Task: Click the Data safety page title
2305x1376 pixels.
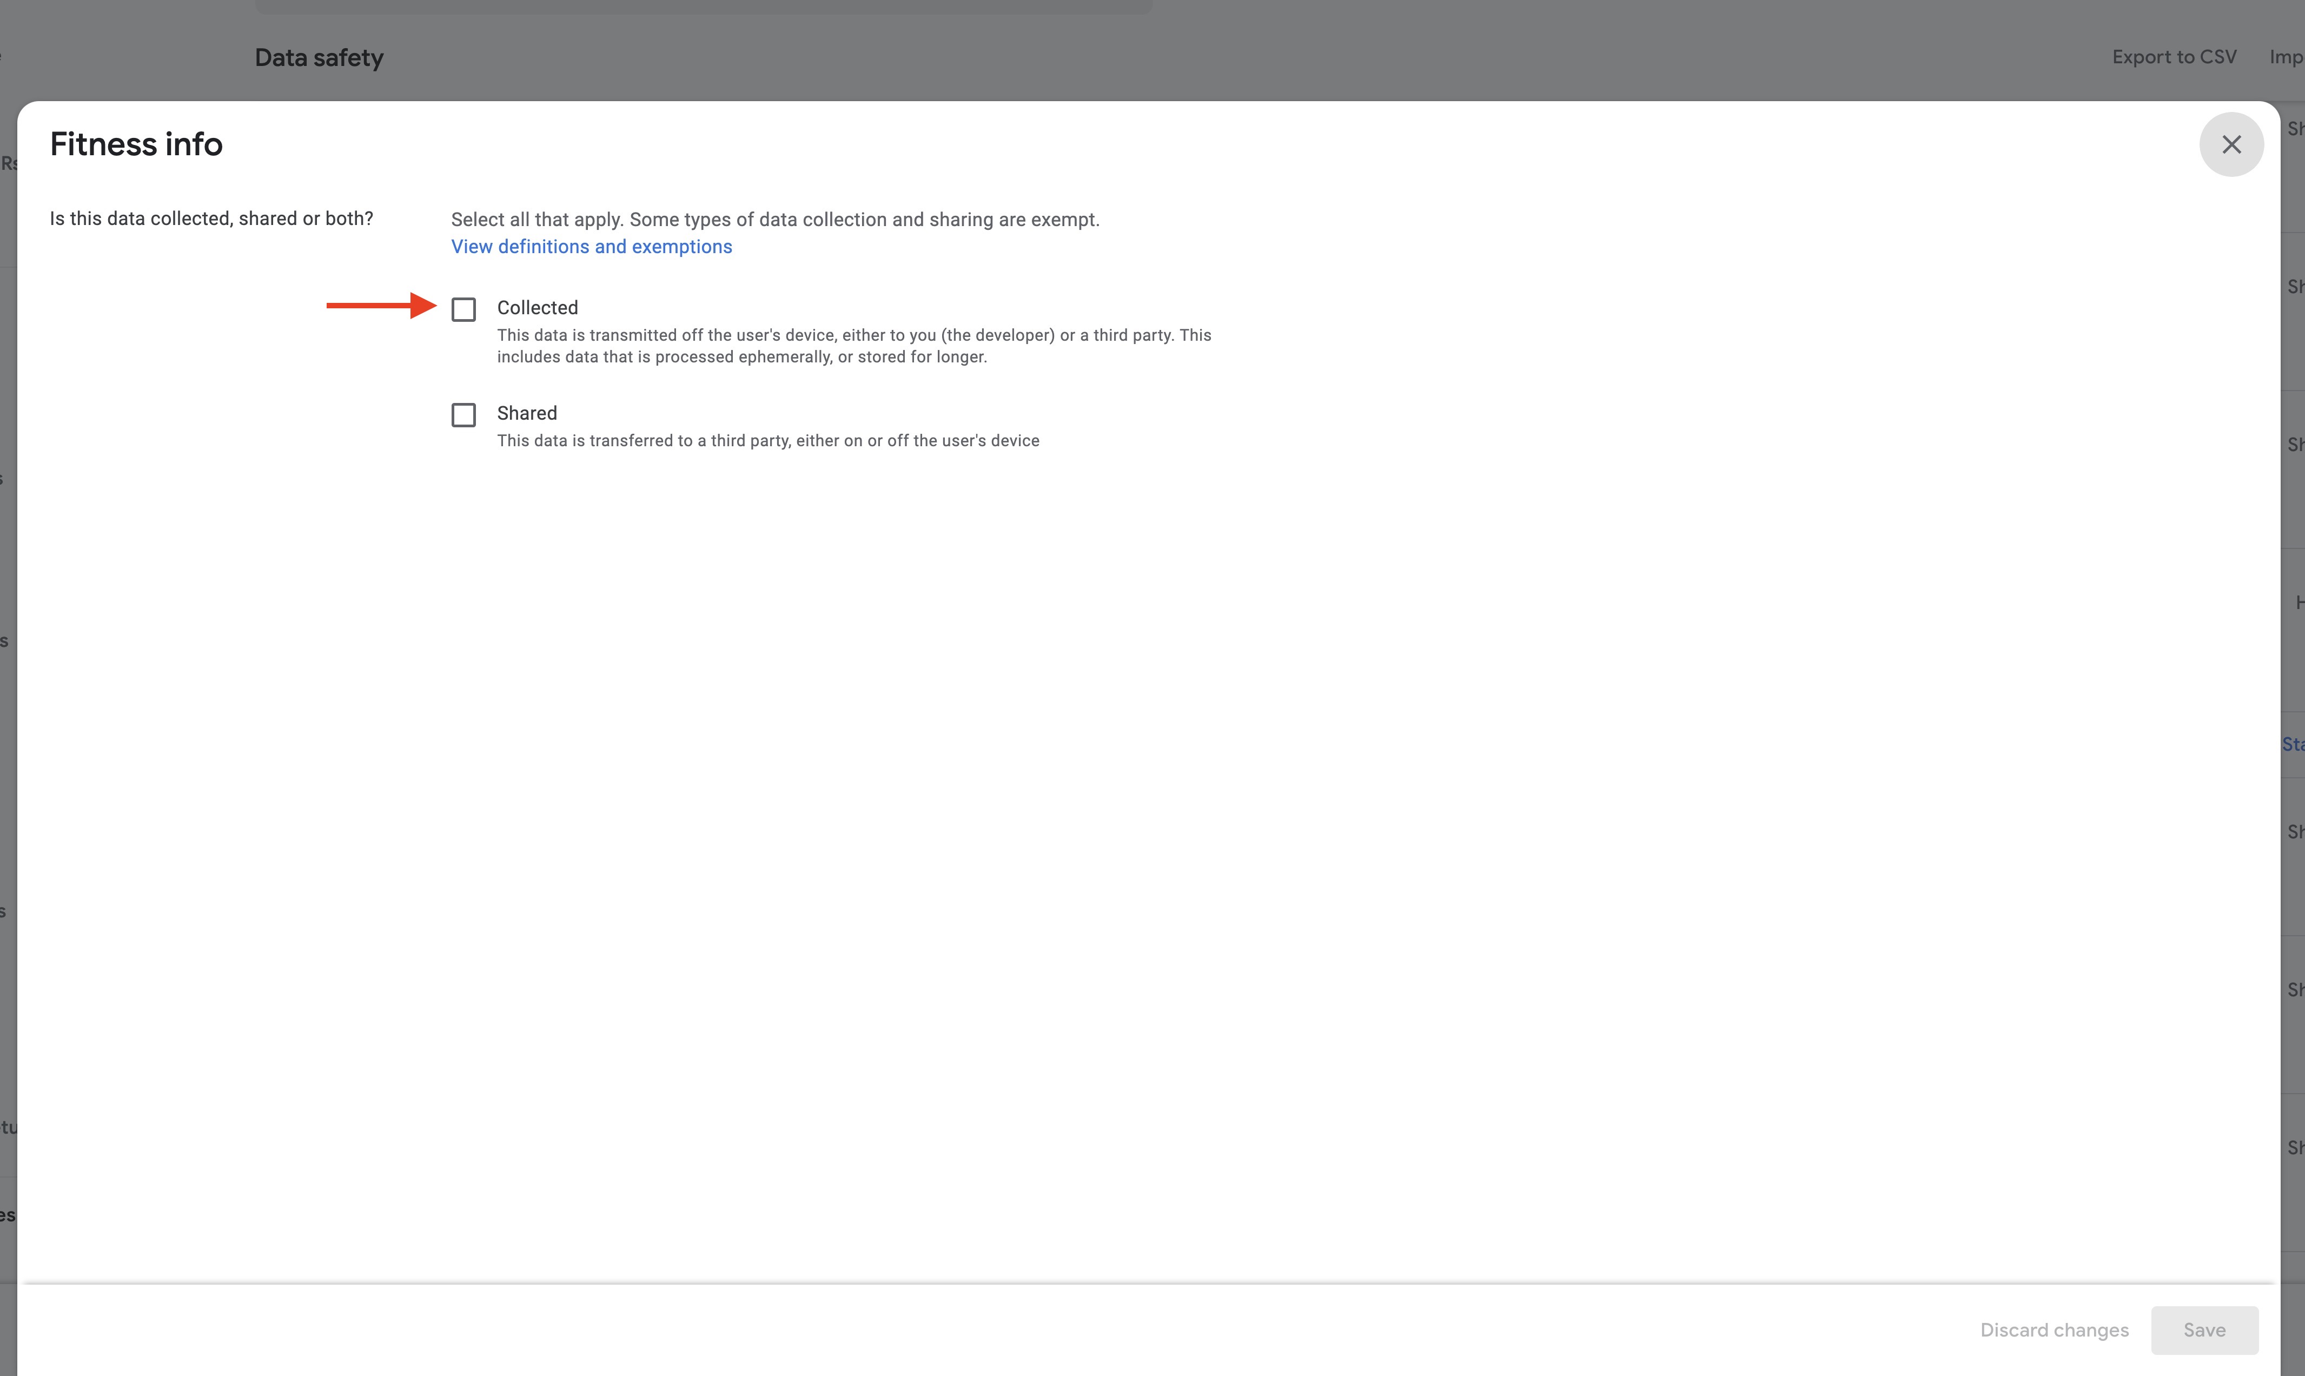Action: [319, 57]
